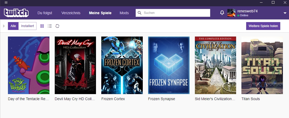Click the 'Devil May Cry HD Coll...' title
This screenshot has height=118, width=289.
75,99
